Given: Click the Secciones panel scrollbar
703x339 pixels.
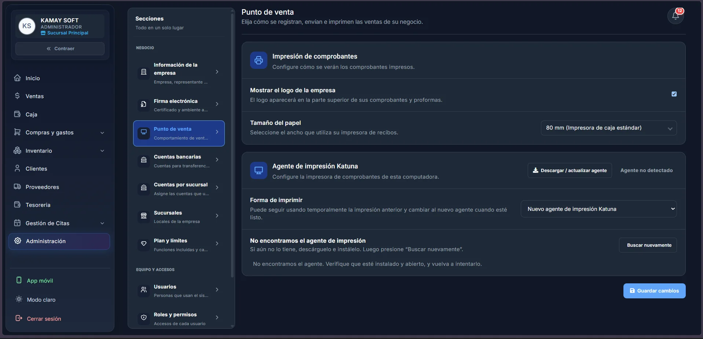Looking at the screenshot, I should [x=232, y=146].
